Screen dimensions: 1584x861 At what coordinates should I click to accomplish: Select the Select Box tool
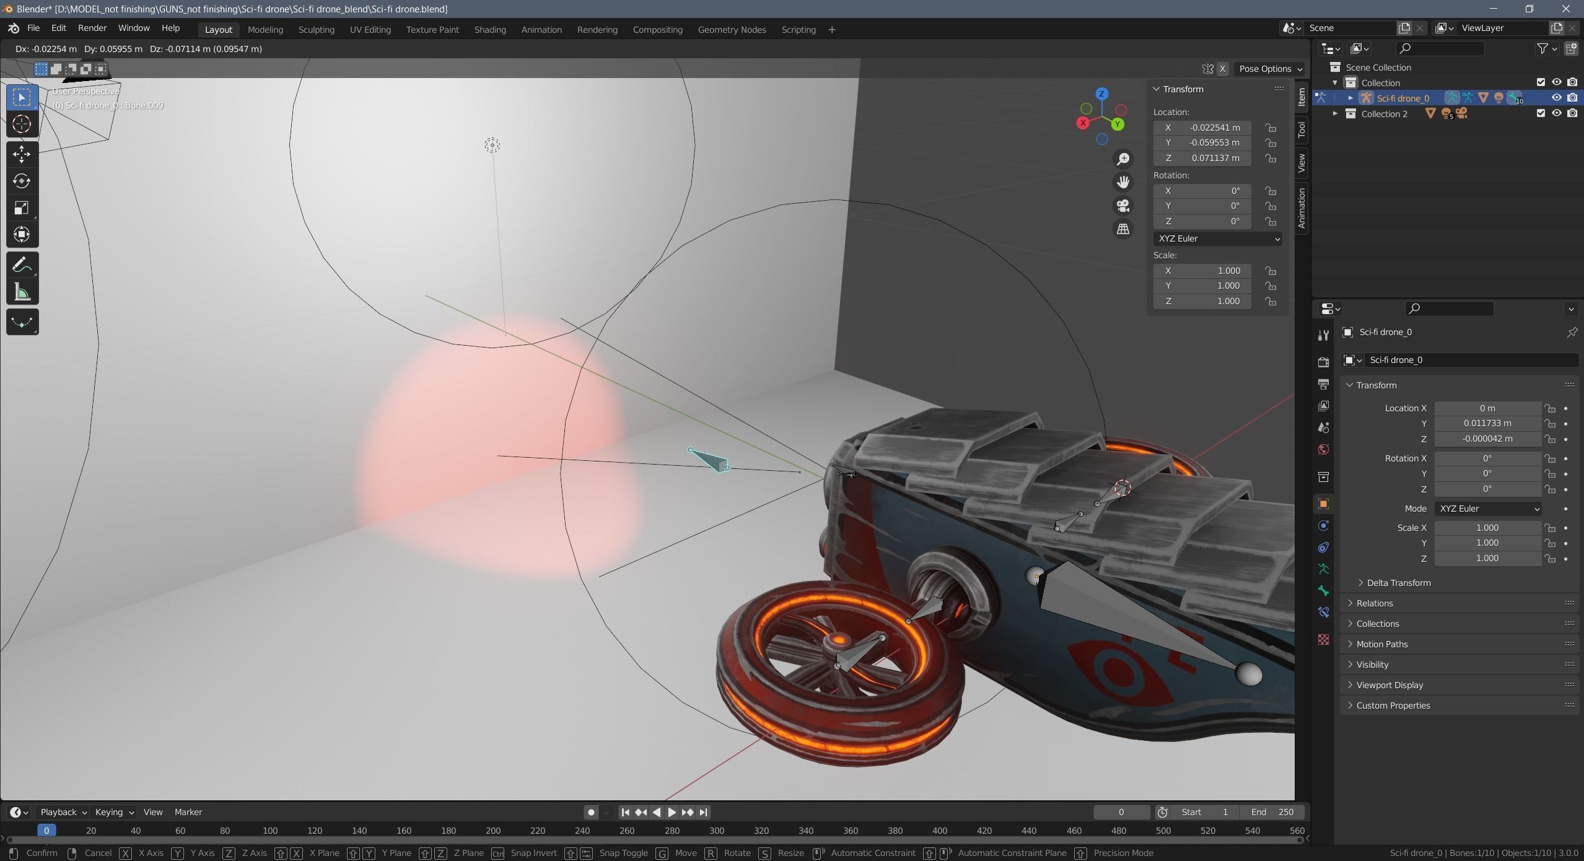pyautogui.click(x=22, y=97)
